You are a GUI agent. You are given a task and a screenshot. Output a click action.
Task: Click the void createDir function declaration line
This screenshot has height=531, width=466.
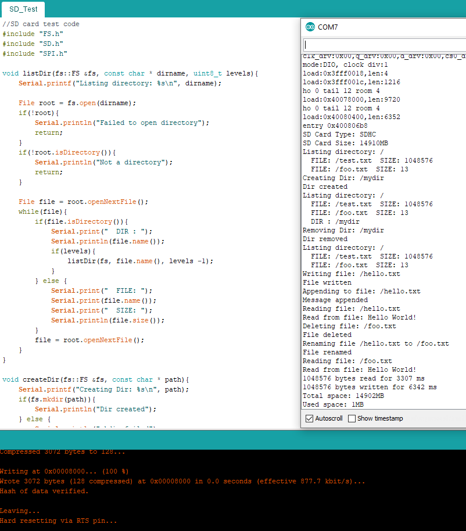pyautogui.click(x=96, y=379)
